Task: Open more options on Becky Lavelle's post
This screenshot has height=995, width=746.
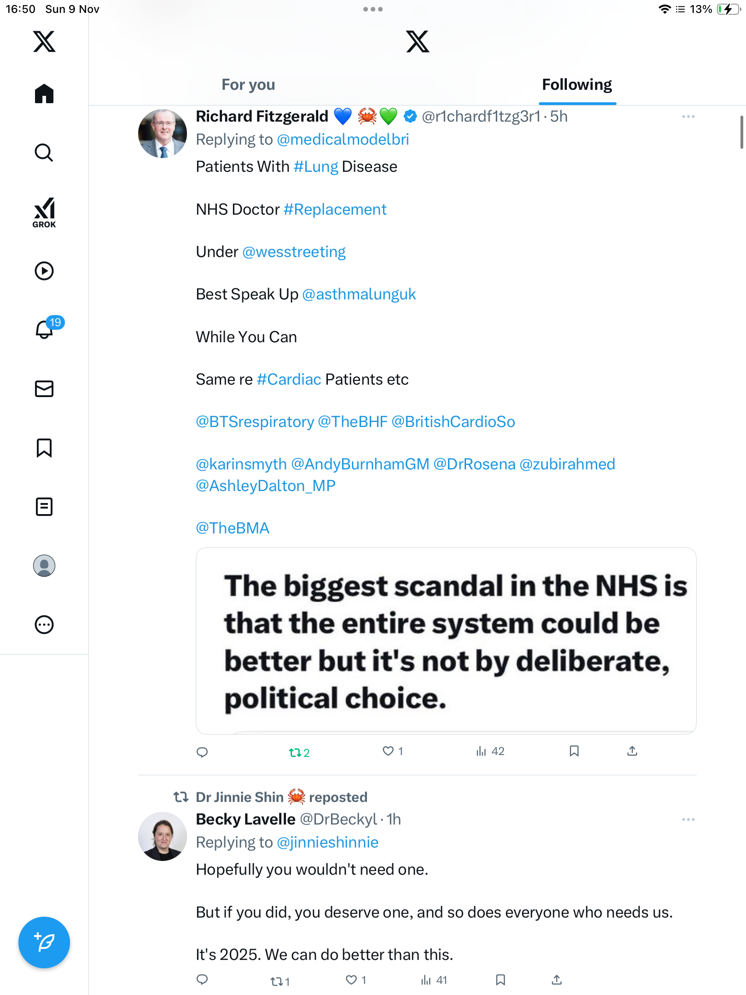Action: (x=688, y=819)
